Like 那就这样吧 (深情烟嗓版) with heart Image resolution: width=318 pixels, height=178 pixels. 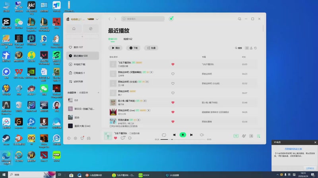click(173, 74)
